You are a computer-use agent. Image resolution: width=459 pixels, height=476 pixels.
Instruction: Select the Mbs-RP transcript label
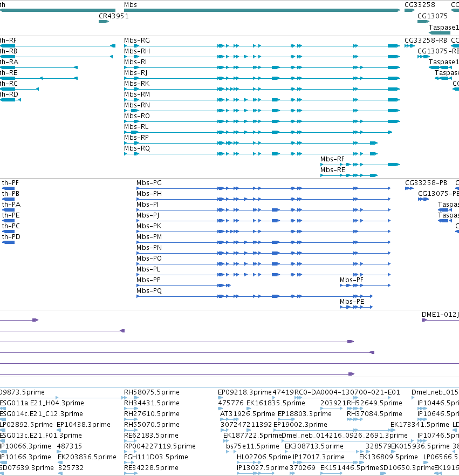pyautogui.click(x=136, y=138)
